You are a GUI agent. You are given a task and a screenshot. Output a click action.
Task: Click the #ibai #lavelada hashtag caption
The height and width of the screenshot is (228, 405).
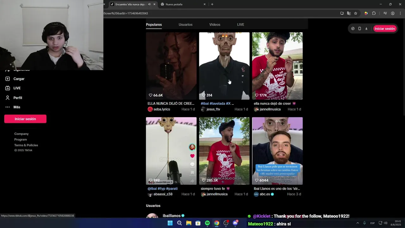217,104
